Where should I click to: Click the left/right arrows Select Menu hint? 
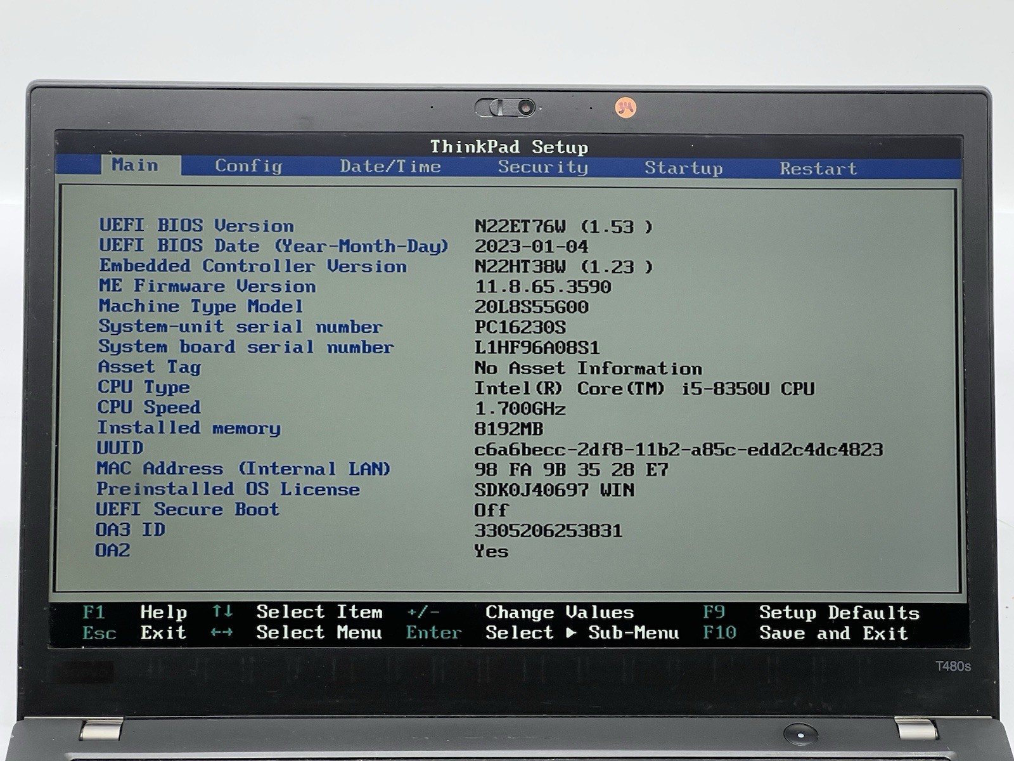pos(297,632)
